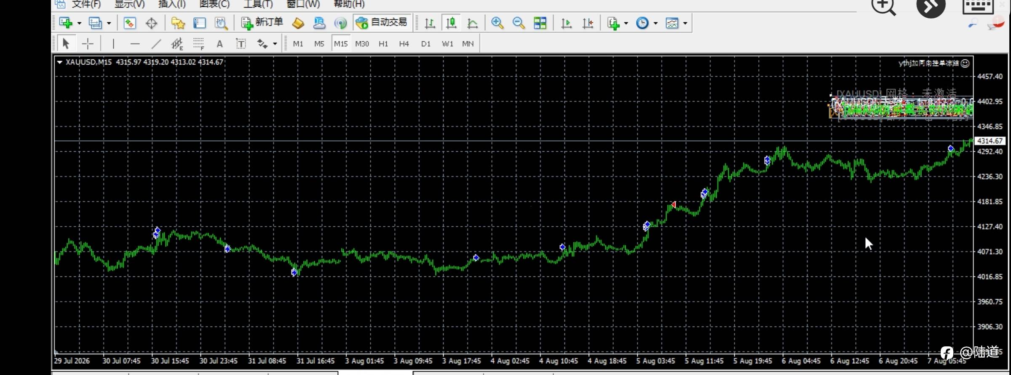Select the arrows drawing tool
This screenshot has height=375, width=1011.
coord(262,43)
